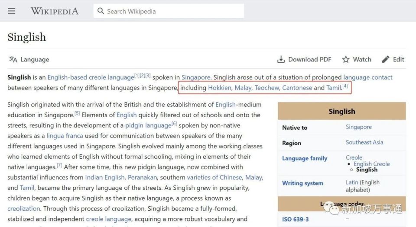Click the search magnifier icon

pyautogui.click(x=101, y=11)
